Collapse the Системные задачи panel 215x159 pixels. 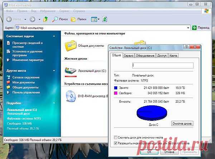[54, 36]
